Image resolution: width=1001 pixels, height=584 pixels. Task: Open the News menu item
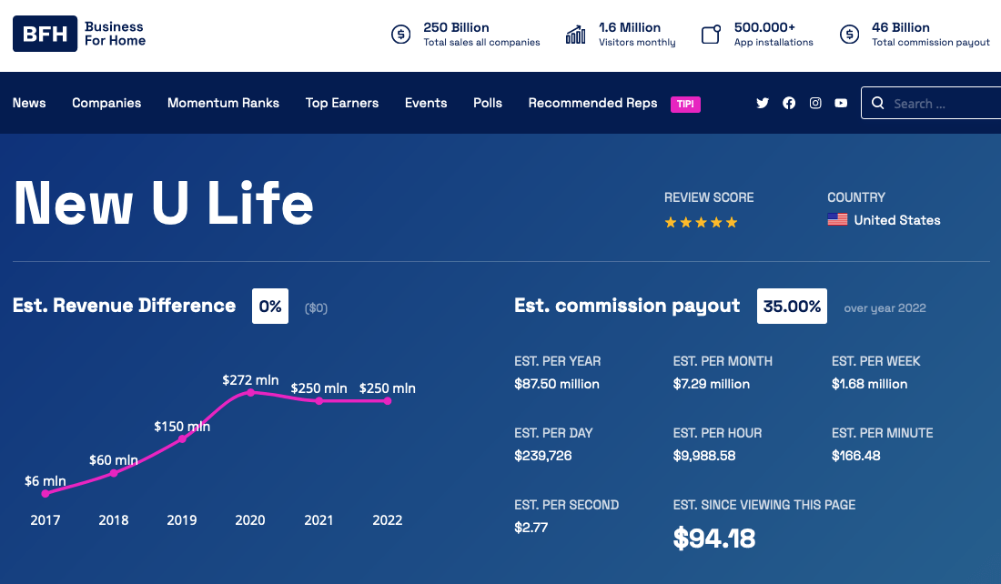[x=29, y=103]
